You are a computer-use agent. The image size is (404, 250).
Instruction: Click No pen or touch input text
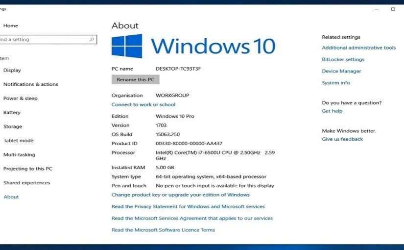[215, 186]
